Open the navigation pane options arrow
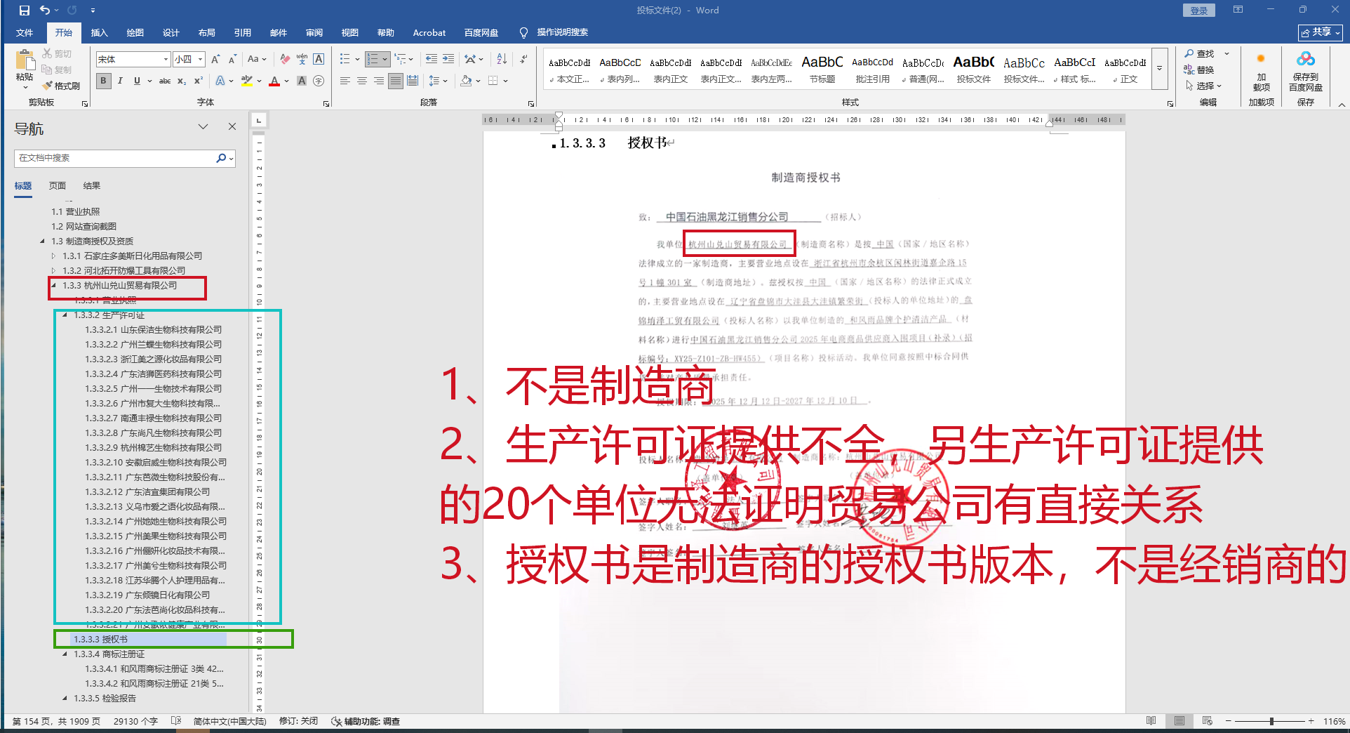The height and width of the screenshot is (733, 1350). [203, 126]
